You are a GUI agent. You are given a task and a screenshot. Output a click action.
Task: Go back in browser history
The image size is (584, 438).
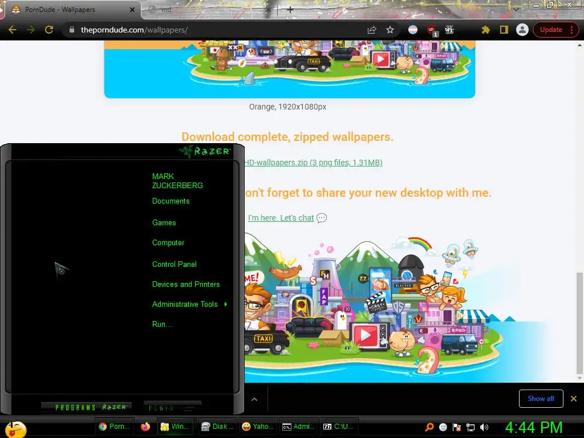[13, 30]
